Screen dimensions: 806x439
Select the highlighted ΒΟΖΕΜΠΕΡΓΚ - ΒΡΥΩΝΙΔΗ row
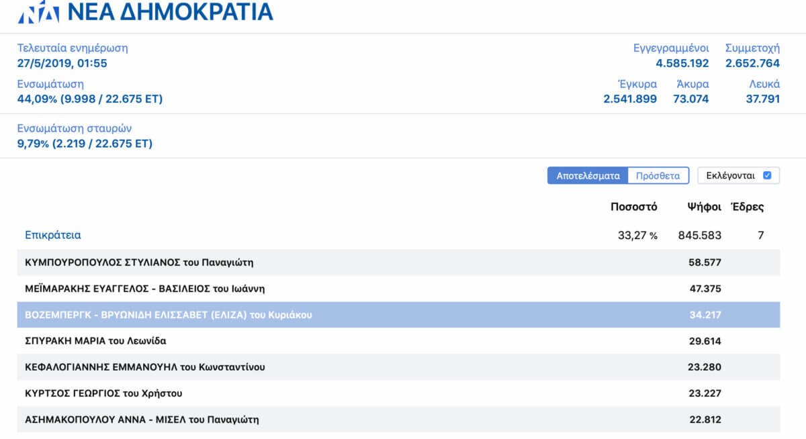[399, 315]
